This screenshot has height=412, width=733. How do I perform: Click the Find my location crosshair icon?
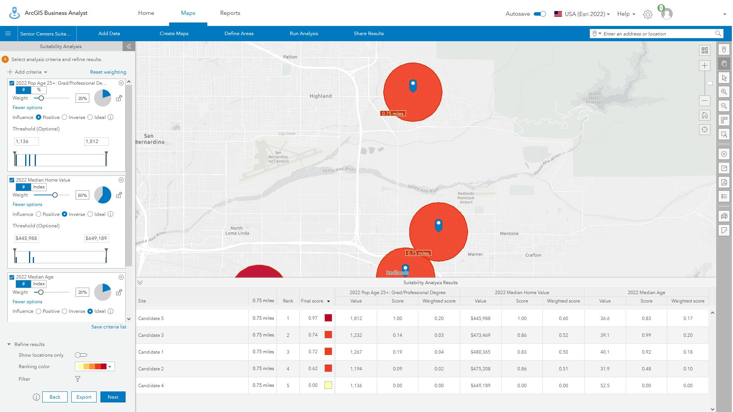704,129
